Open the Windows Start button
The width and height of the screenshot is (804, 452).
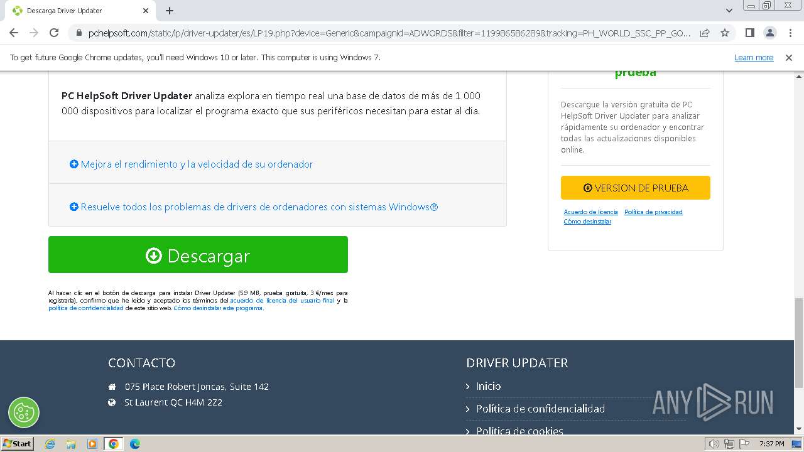(x=18, y=443)
